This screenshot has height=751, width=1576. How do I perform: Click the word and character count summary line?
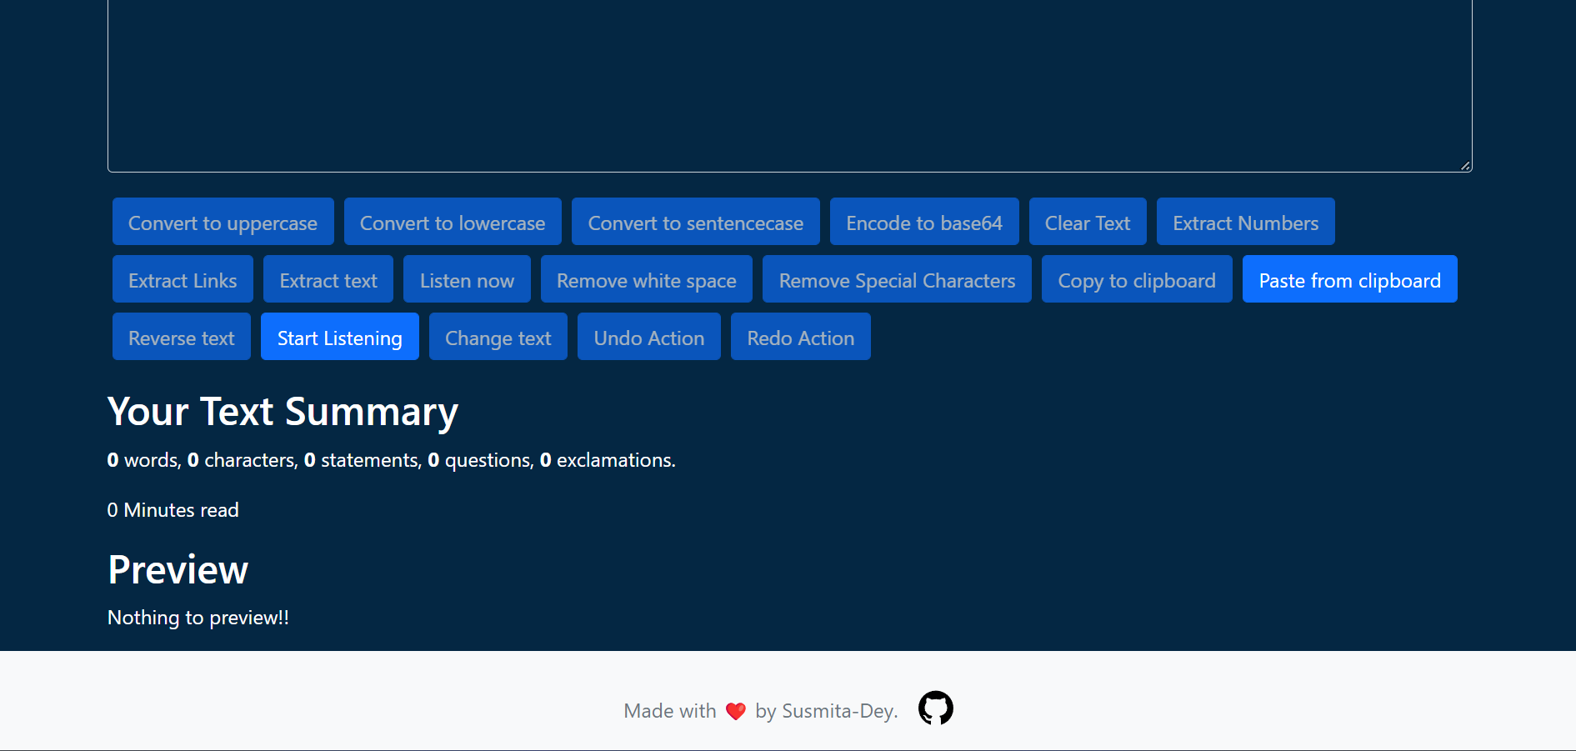point(392,460)
